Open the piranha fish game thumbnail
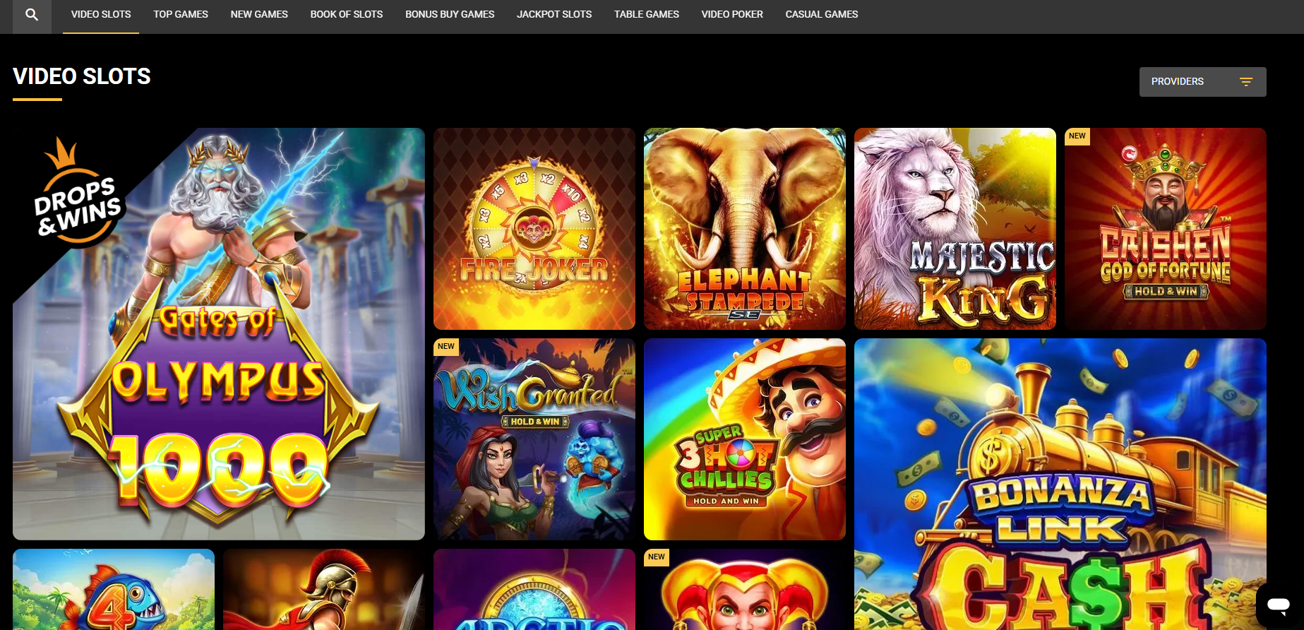This screenshot has height=630, width=1304. coord(114,590)
